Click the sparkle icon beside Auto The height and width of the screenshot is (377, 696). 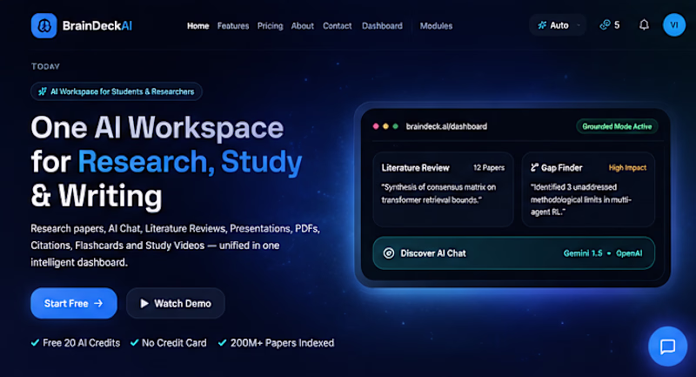pyautogui.click(x=542, y=25)
